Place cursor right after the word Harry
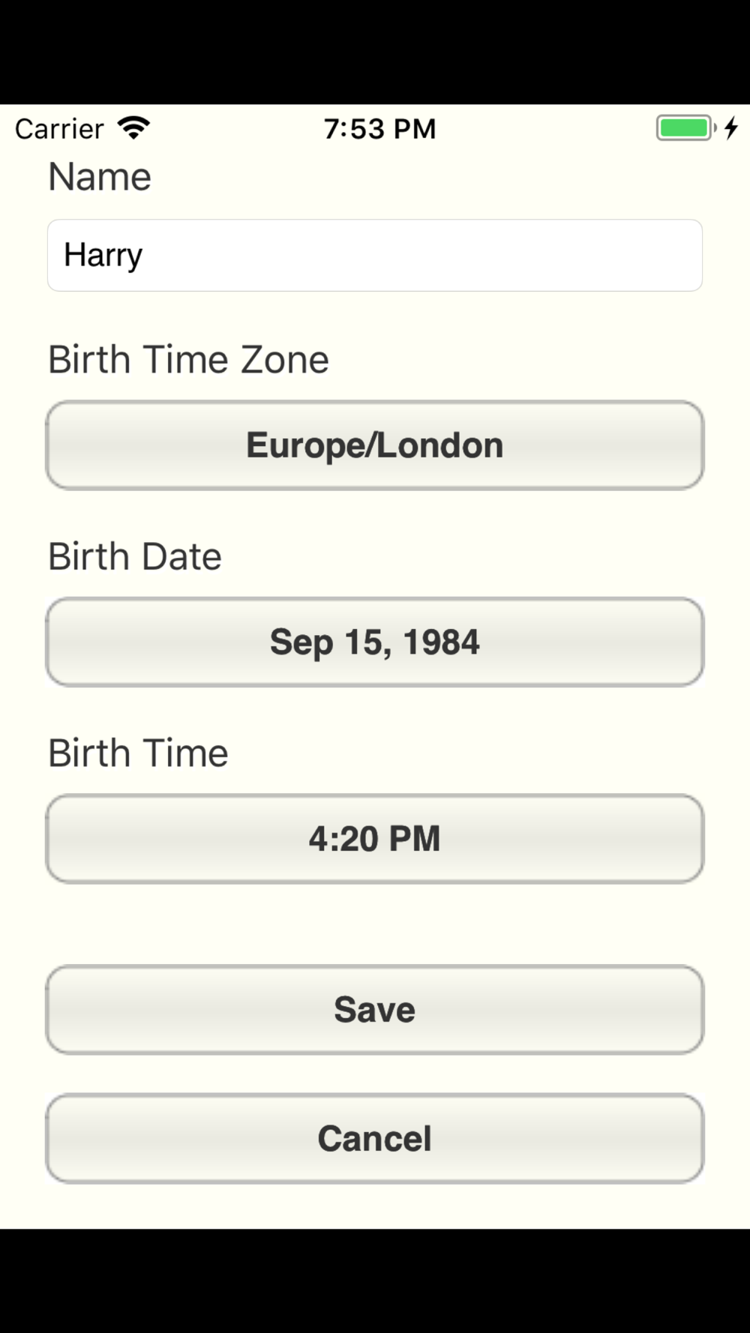The height and width of the screenshot is (1333, 750). (144, 255)
